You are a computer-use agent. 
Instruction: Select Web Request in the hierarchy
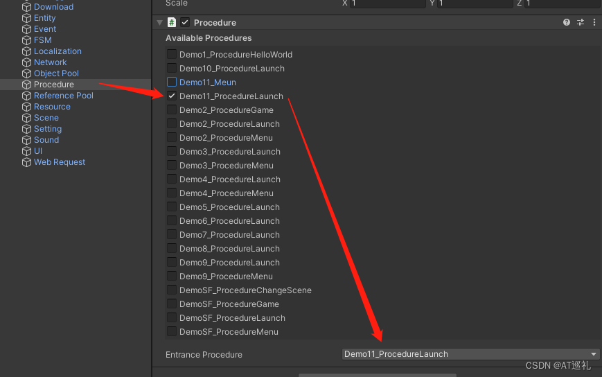[x=60, y=162]
